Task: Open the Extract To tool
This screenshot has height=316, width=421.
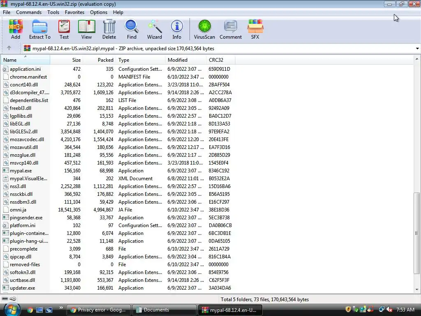Action: [40, 30]
